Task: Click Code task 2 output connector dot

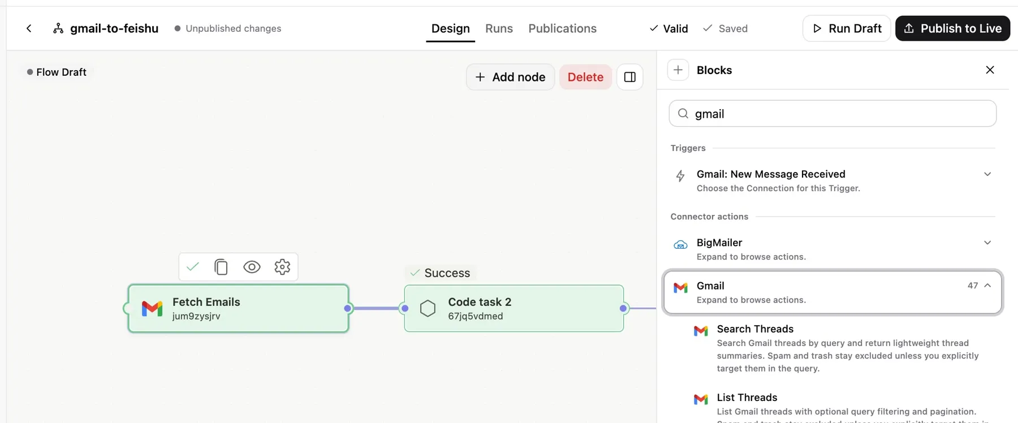Action: coord(623,308)
